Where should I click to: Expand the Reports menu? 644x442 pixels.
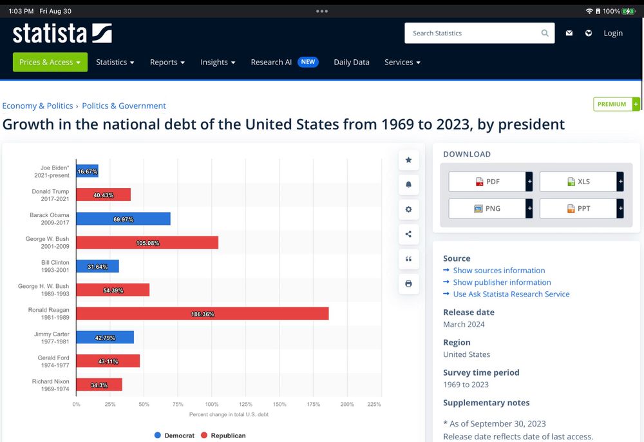click(167, 62)
